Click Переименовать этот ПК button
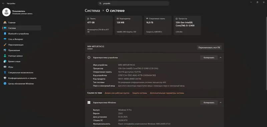Screen dimensions: 267x127 [x=209, y=48]
